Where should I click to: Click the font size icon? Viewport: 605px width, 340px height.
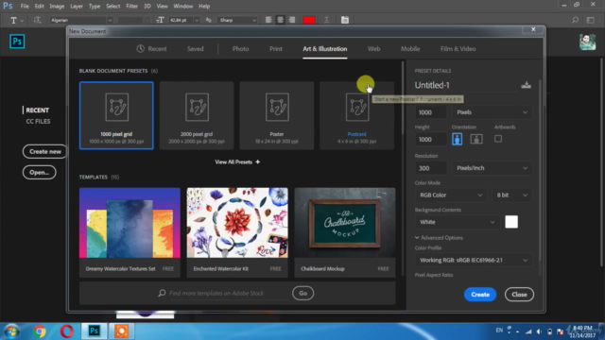pos(160,20)
